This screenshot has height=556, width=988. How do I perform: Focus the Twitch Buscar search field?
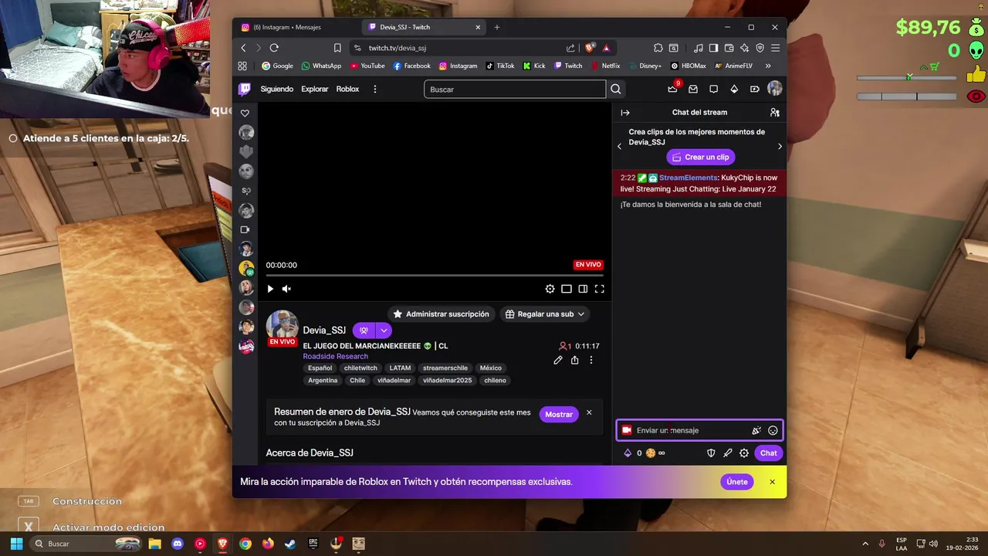click(515, 90)
